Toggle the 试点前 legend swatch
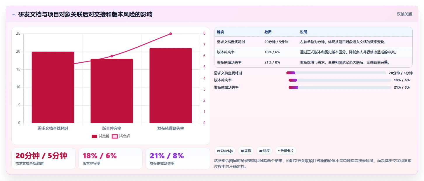The width and height of the screenshot is (424, 181). coord(94,136)
